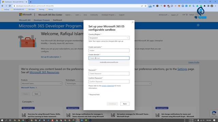The height and width of the screenshot is (122, 218).
Task: Expand the All Microsoft menu
Action: [164, 15]
